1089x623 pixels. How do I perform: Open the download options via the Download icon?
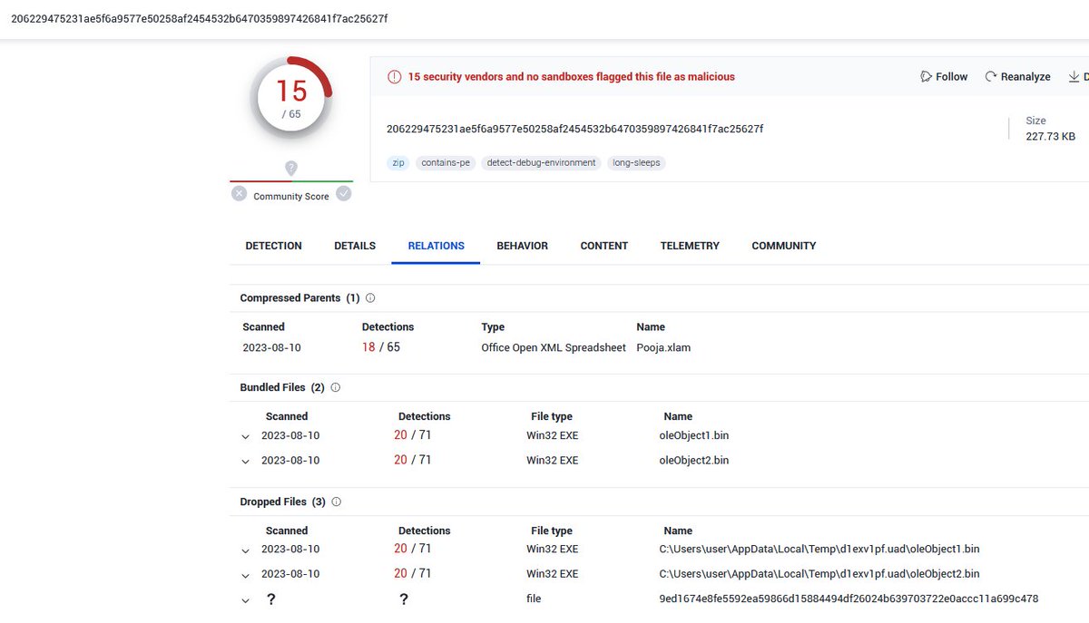click(x=1076, y=76)
